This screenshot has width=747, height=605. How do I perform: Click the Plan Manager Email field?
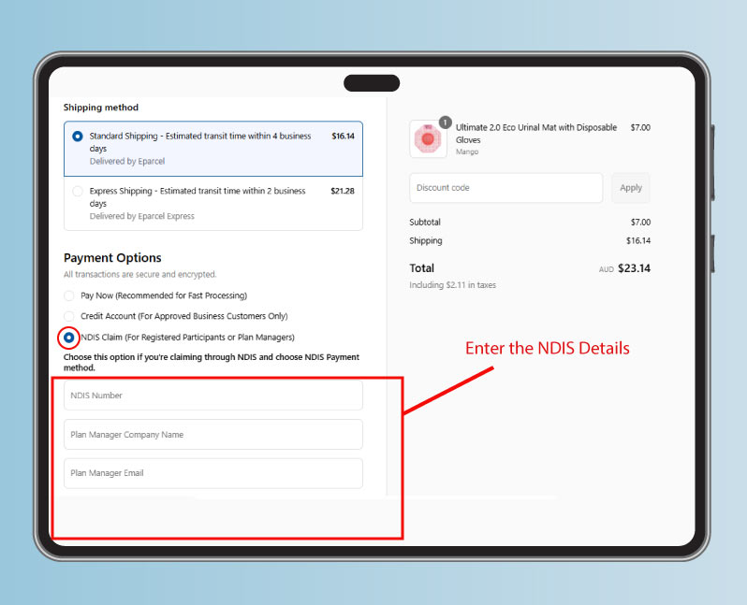coord(213,473)
